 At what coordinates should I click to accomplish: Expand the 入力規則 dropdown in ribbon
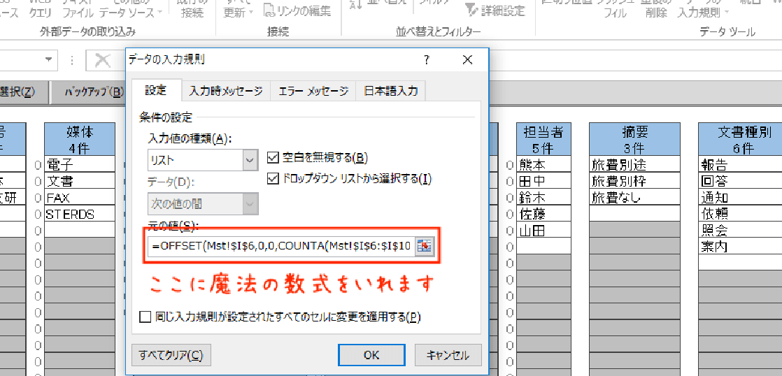click(725, 12)
